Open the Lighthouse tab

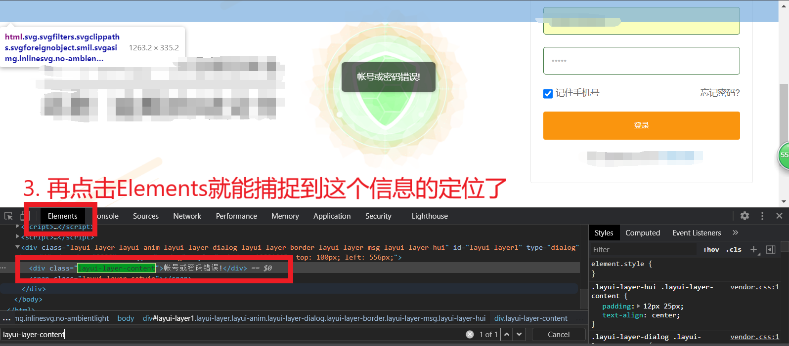[430, 216]
